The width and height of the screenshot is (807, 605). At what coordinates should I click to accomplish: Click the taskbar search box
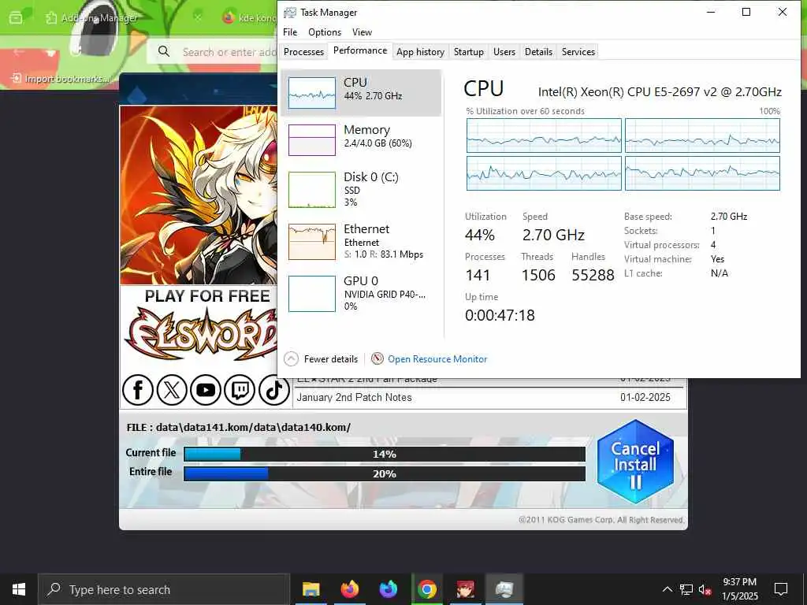[164, 589]
